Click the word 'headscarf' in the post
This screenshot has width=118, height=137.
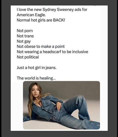tap(52, 52)
